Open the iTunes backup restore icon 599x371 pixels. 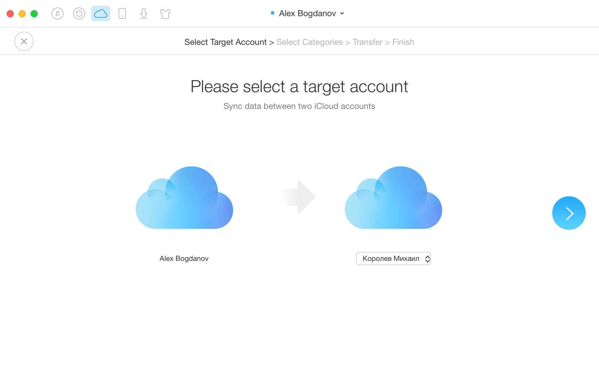coord(79,13)
